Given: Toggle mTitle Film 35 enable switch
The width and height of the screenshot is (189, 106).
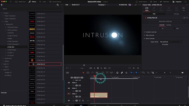Looking at the screenshot, I should [x=145, y=18].
